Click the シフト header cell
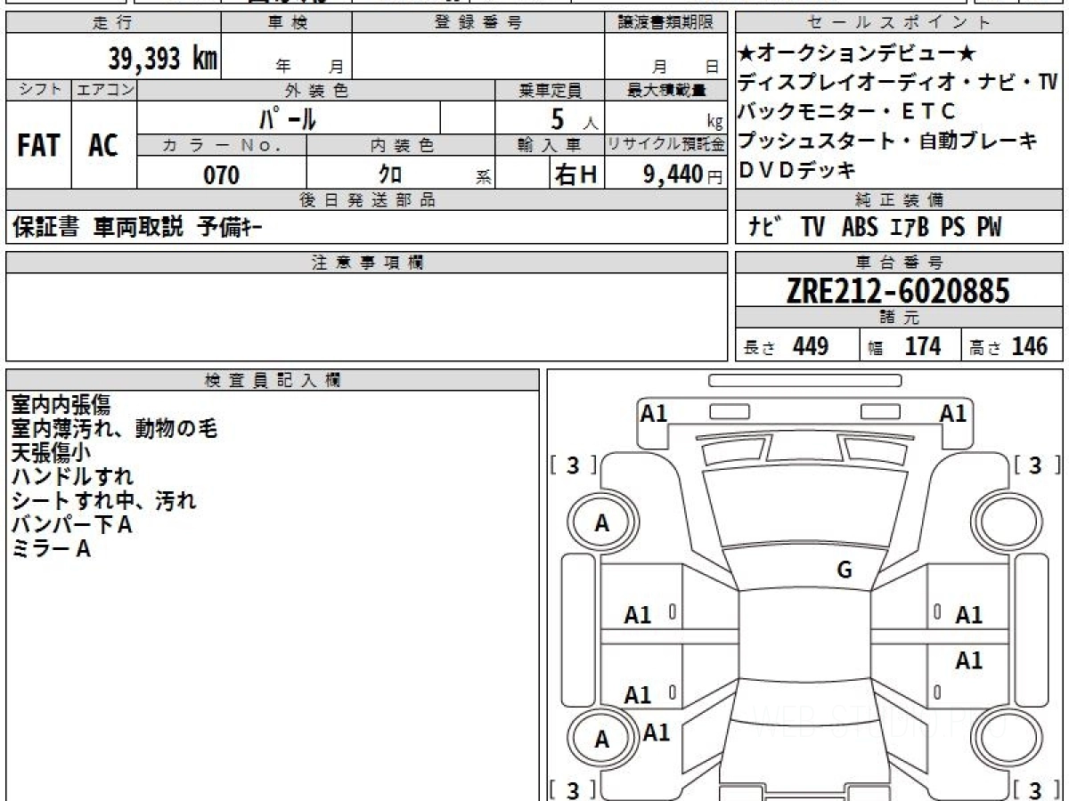 [x=39, y=90]
